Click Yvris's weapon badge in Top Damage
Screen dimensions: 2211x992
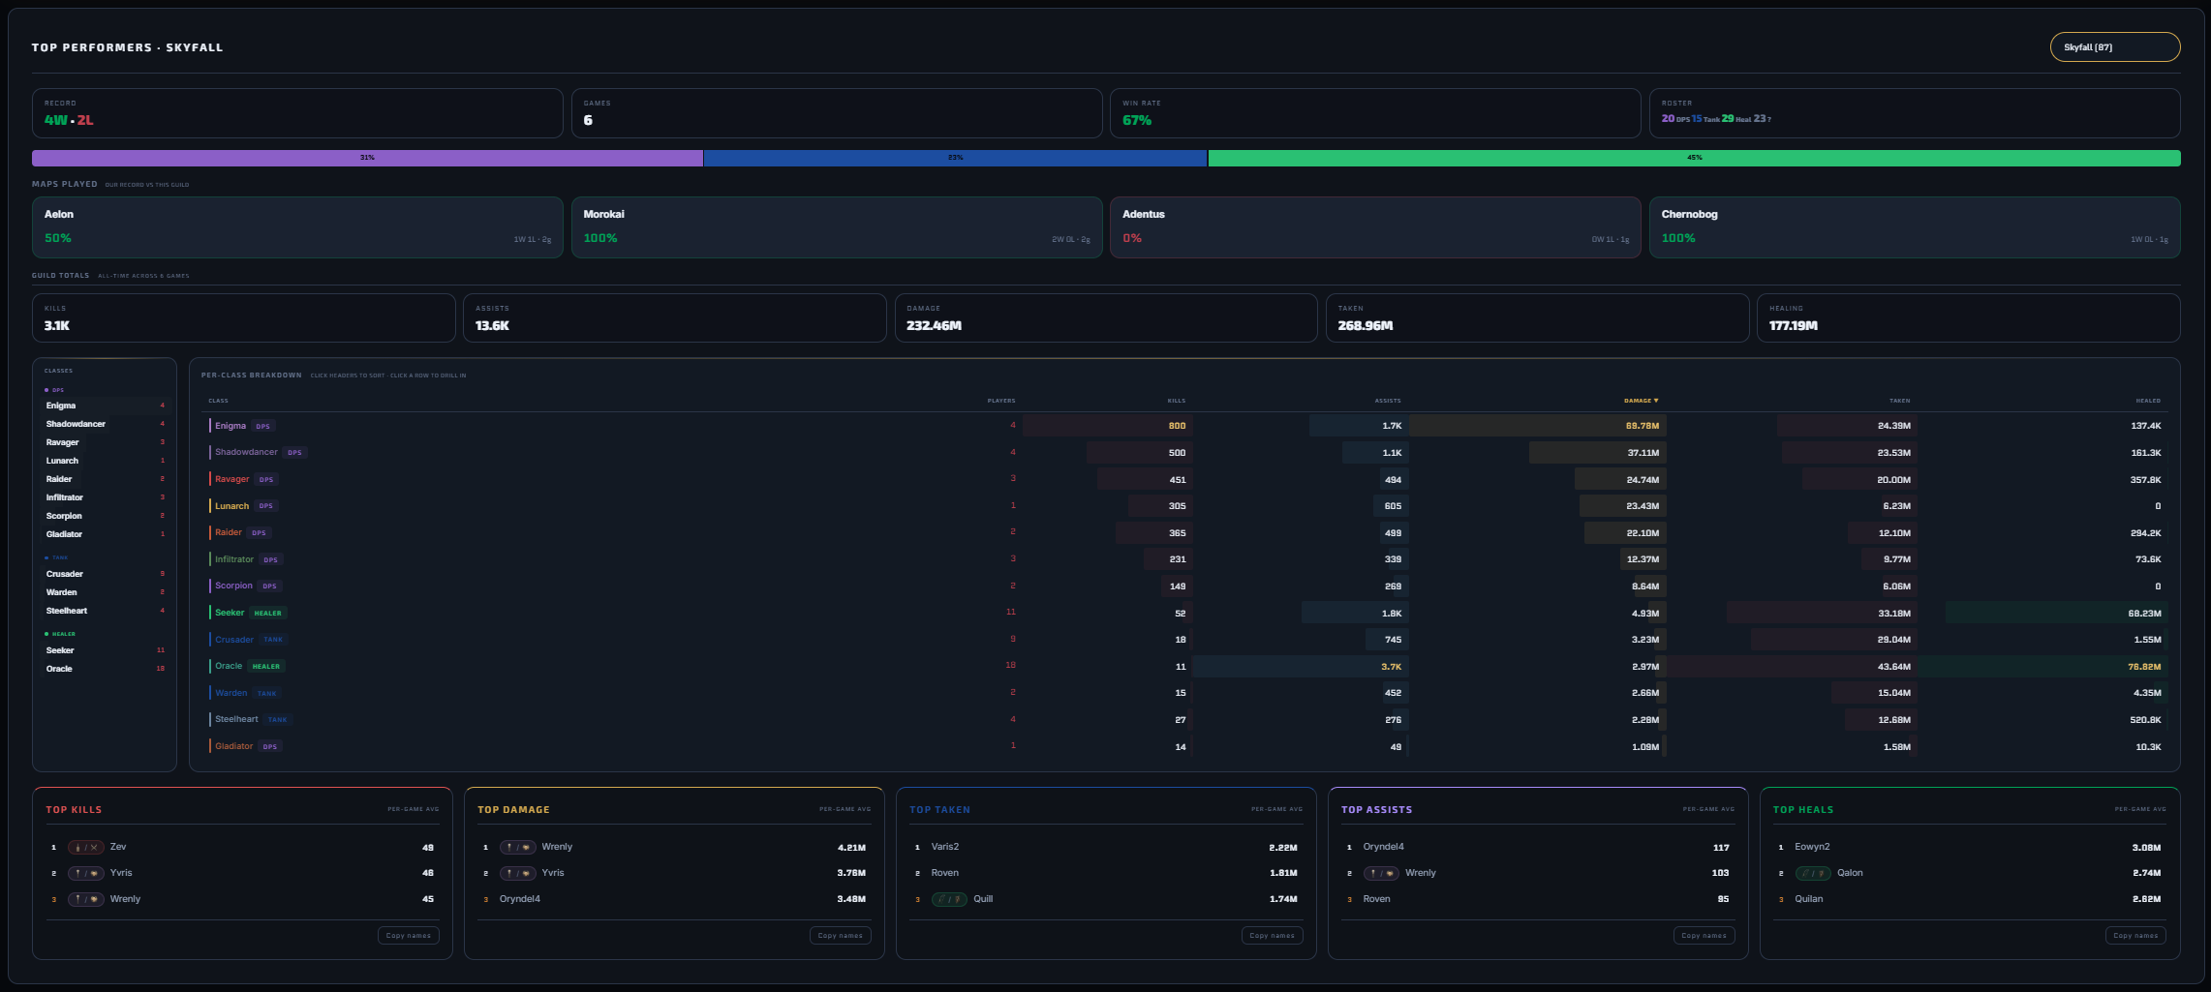pos(517,873)
